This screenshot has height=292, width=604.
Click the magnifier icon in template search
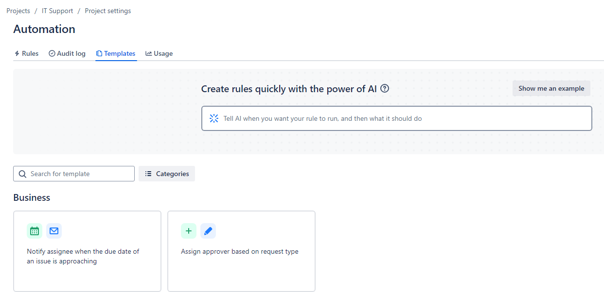(x=22, y=174)
